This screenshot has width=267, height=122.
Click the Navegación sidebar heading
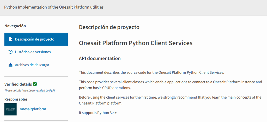click(15, 26)
